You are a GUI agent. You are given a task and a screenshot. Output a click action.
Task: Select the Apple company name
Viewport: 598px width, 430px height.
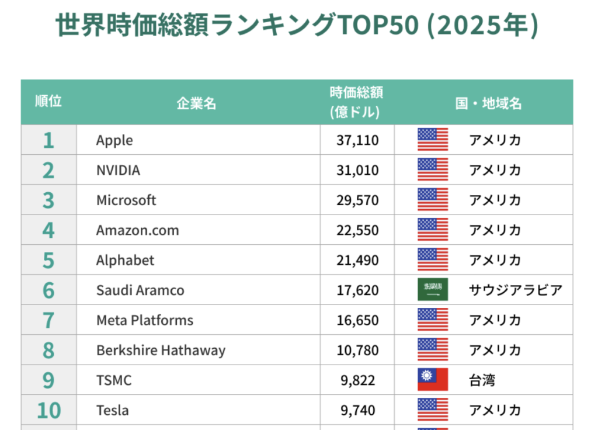point(114,140)
